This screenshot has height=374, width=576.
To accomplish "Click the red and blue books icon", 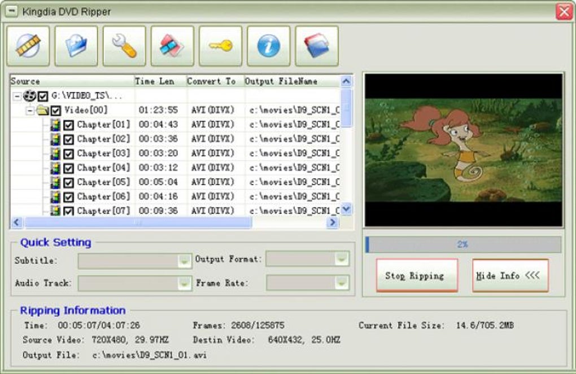I will tap(317, 46).
